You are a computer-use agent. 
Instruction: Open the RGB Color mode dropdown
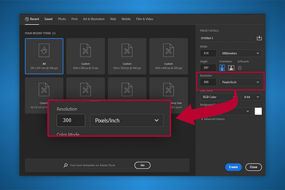click(219, 97)
